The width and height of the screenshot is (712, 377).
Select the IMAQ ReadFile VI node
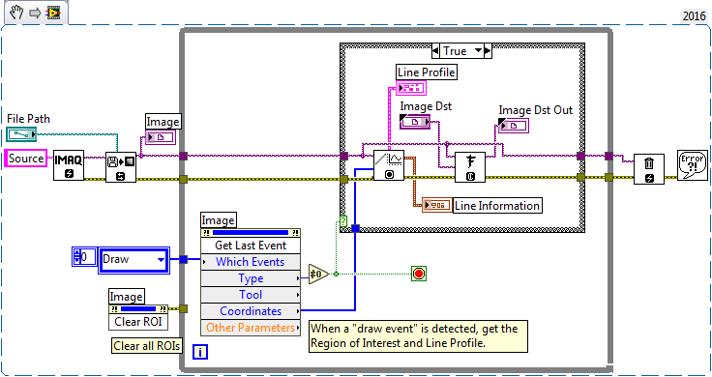121,167
